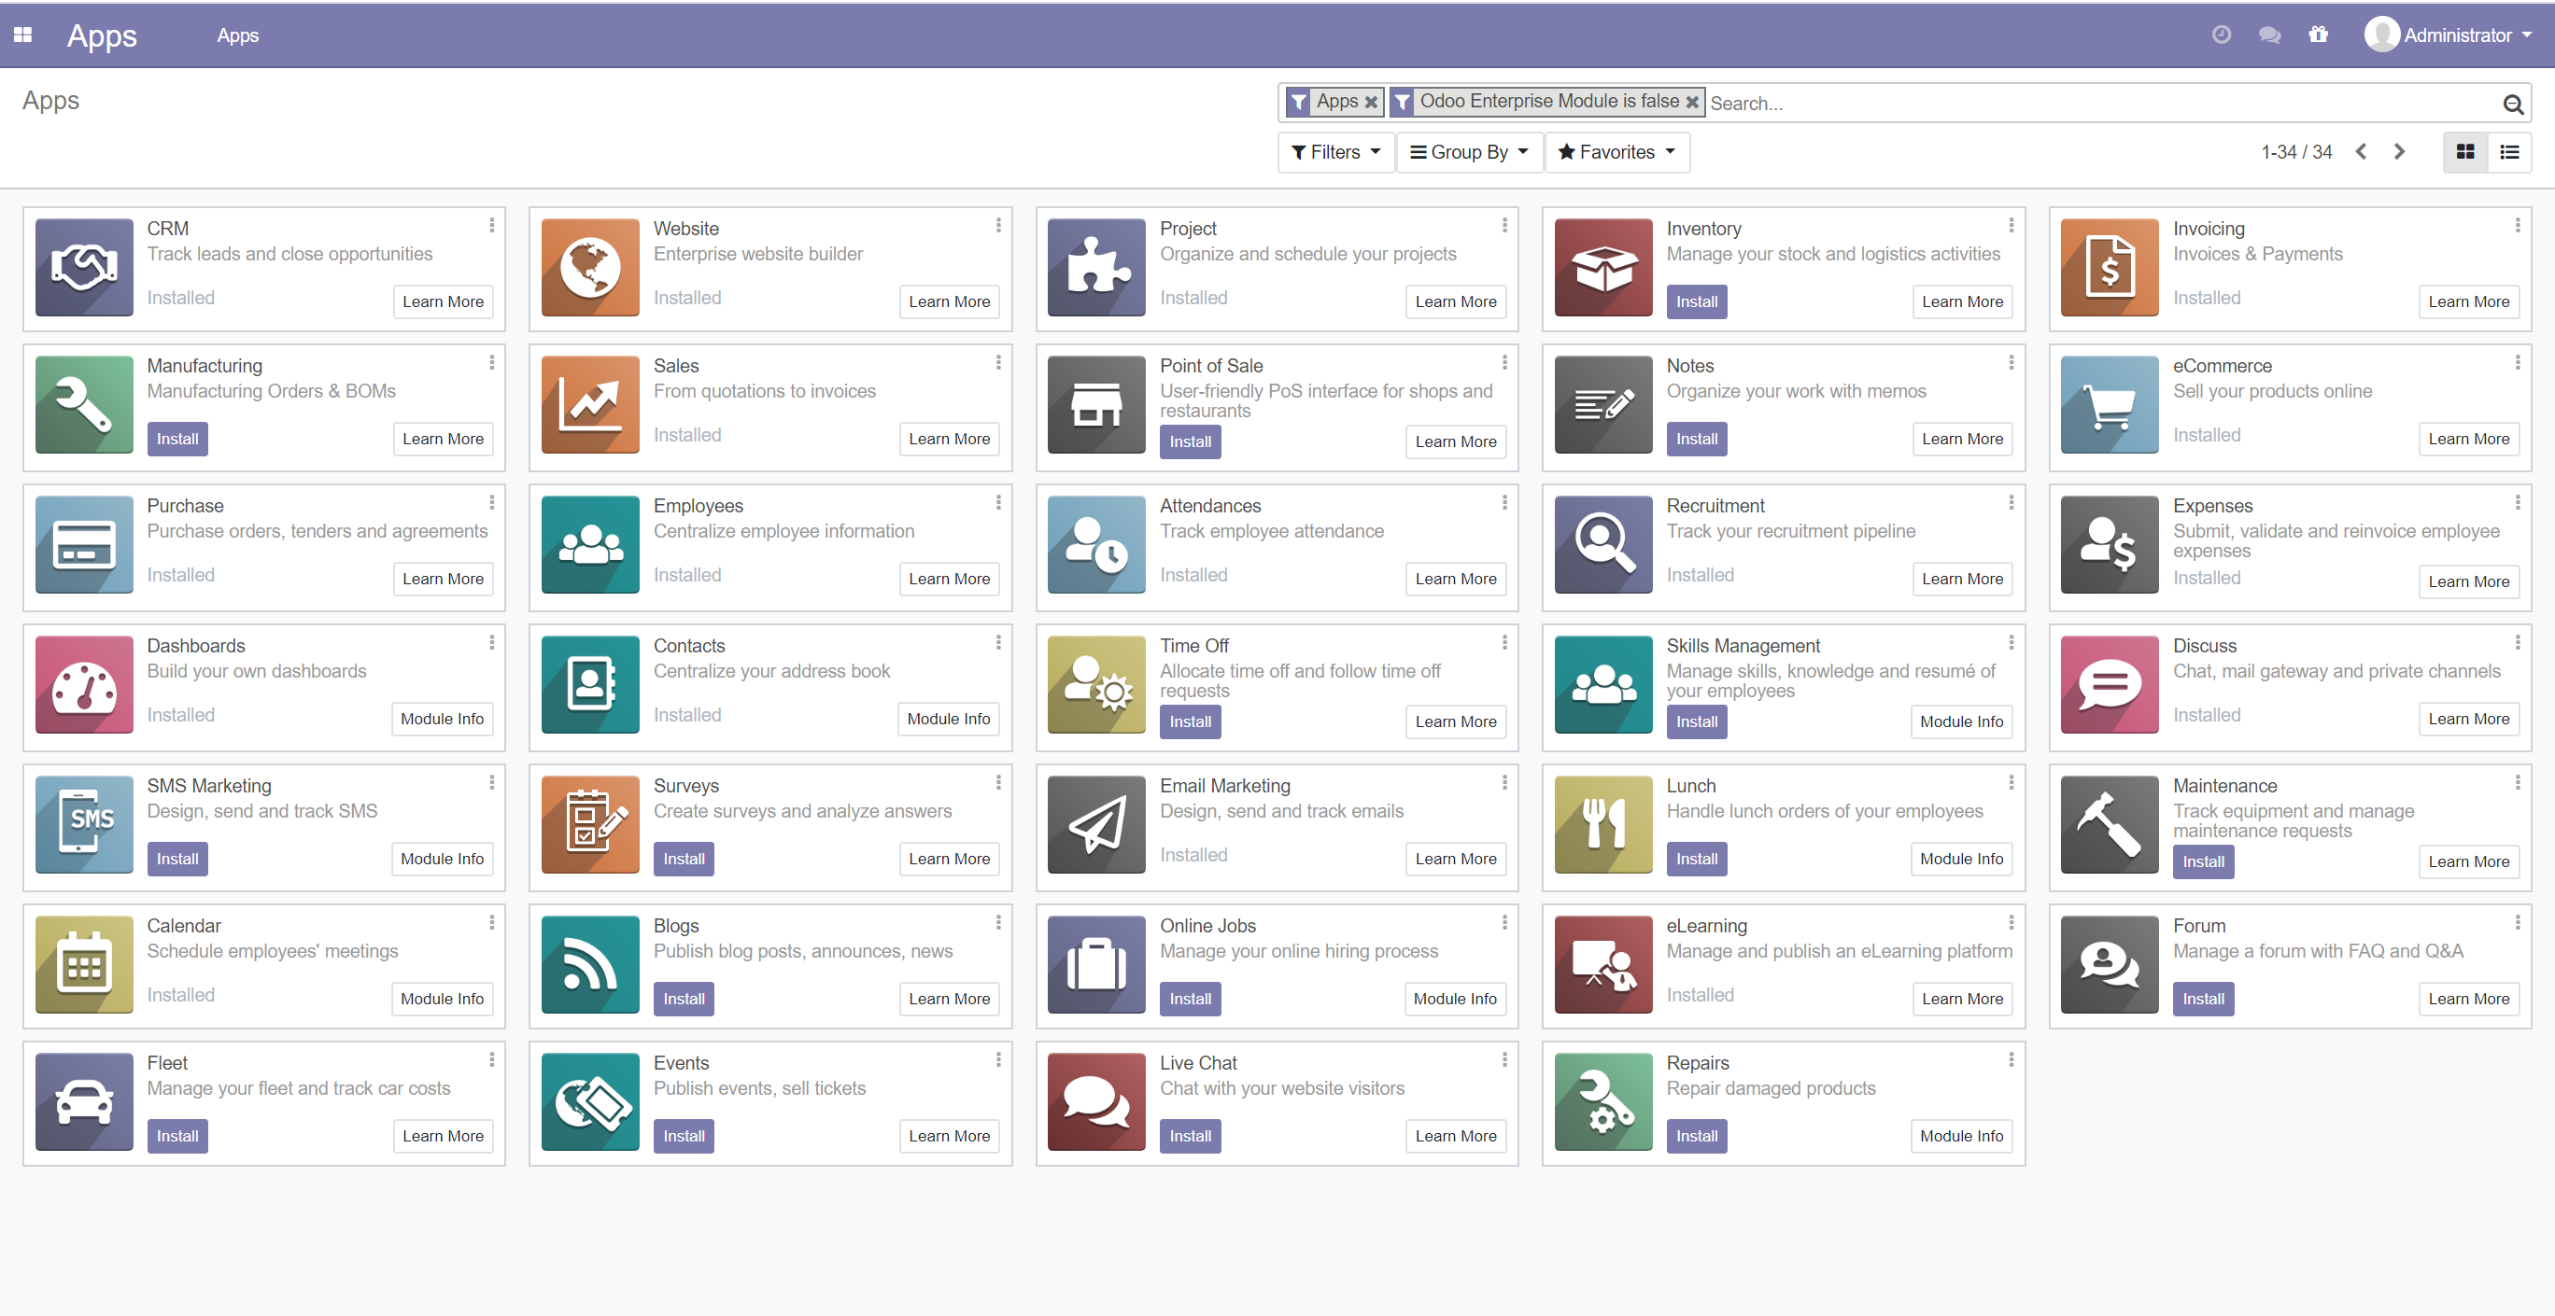Open the Favorites dropdown
The width and height of the screenshot is (2555, 1316).
[x=1616, y=151]
